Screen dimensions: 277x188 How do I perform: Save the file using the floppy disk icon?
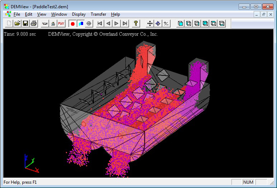click(x=25, y=24)
